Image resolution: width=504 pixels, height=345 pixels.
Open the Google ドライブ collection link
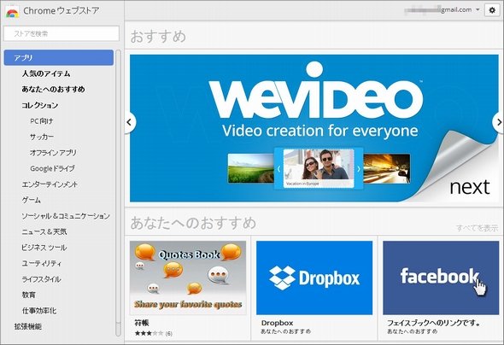[52, 168]
